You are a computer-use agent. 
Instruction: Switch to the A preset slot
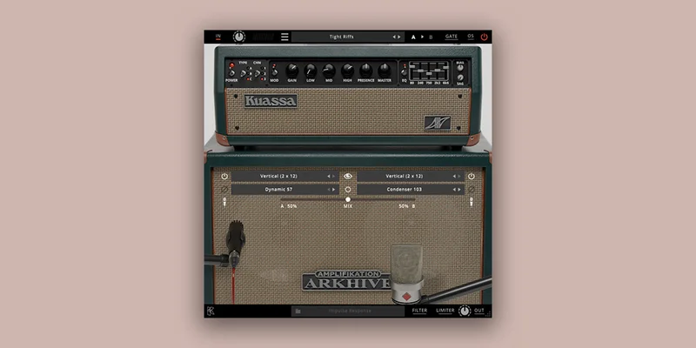tap(413, 37)
